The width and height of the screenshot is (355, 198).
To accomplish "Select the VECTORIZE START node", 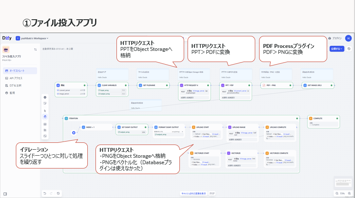I will click(x=204, y=159).
